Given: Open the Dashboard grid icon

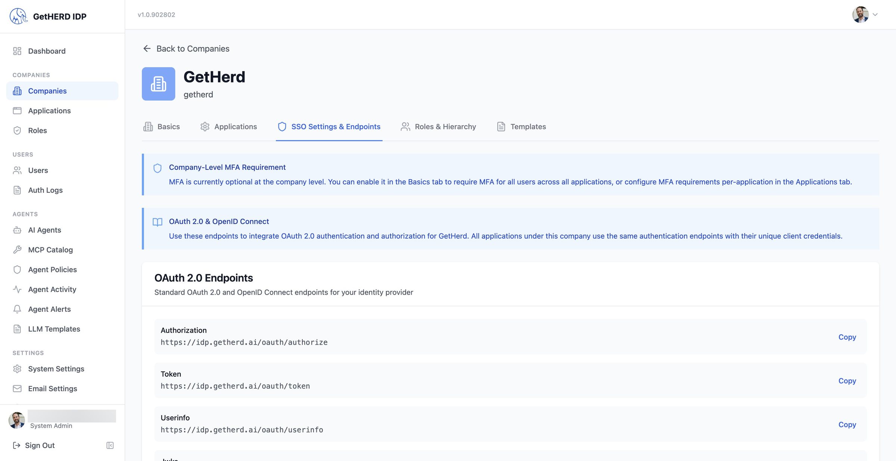Looking at the screenshot, I should (x=17, y=51).
